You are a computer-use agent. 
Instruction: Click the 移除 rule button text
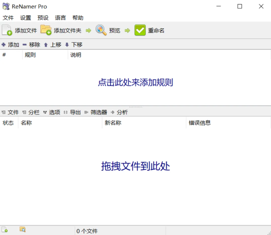pos(35,45)
